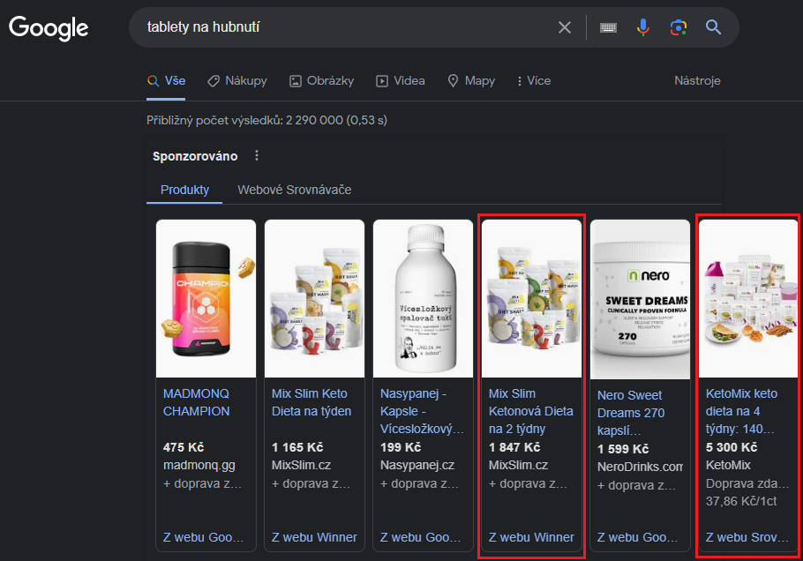Expand the Více menu
This screenshot has height=561, width=803.
tap(534, 81)
